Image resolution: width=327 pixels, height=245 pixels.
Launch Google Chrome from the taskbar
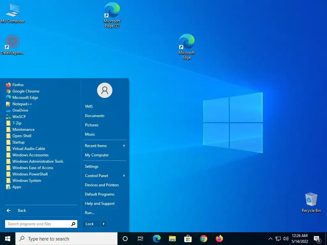coord(203,239)
